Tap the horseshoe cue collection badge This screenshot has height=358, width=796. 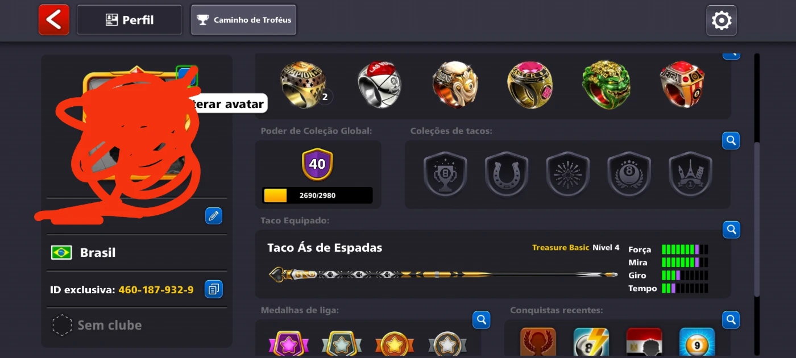click(506, 174)
